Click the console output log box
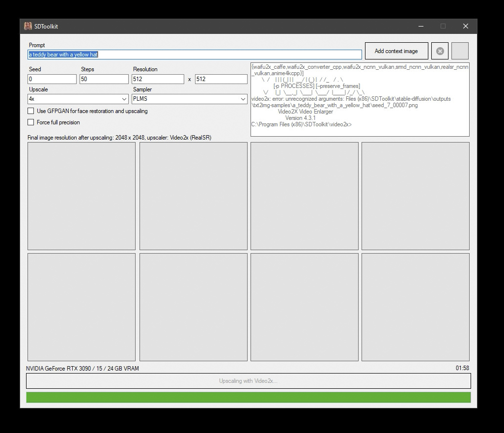504x433 pixels. 360,99
